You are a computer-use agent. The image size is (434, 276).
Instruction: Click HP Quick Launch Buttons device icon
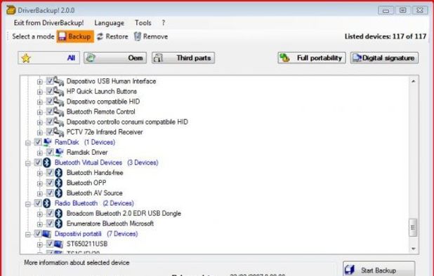click(58, 91)
